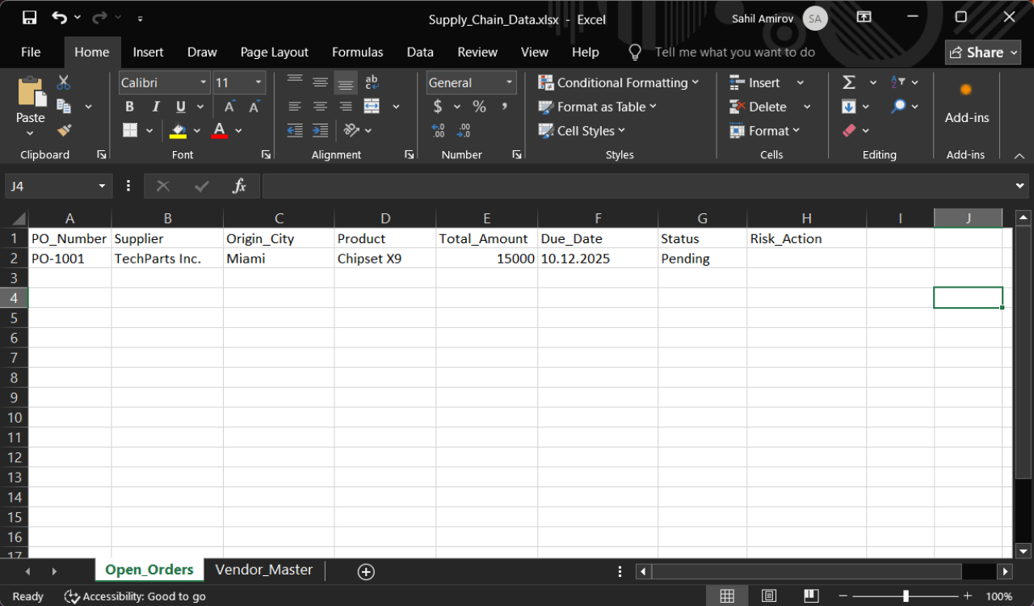Click the AutoSum sigma icon
The image size is (1034, 606).
pyautogui.click(x=849, y=82)
